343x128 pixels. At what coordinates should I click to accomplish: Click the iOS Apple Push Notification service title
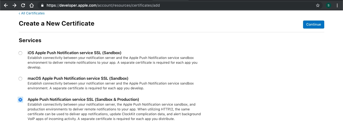pos(74,53)
